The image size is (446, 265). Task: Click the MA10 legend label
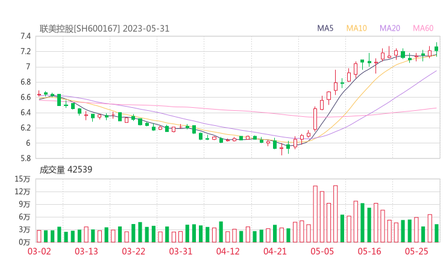pos(356,28)
